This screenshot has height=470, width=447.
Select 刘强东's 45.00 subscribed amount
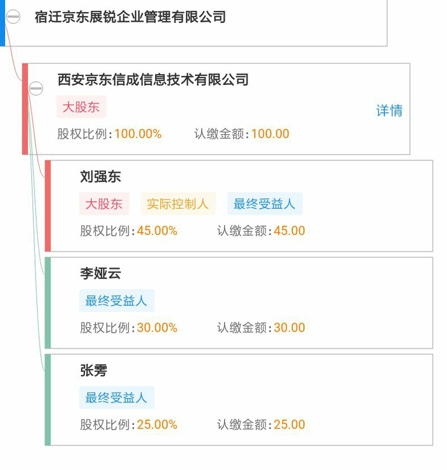[x=289, y=231]
